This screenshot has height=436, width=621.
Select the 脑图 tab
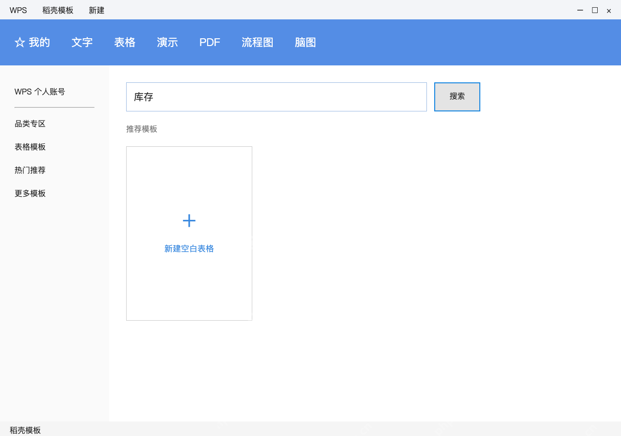pyautogui.click(x=305, y=43)
